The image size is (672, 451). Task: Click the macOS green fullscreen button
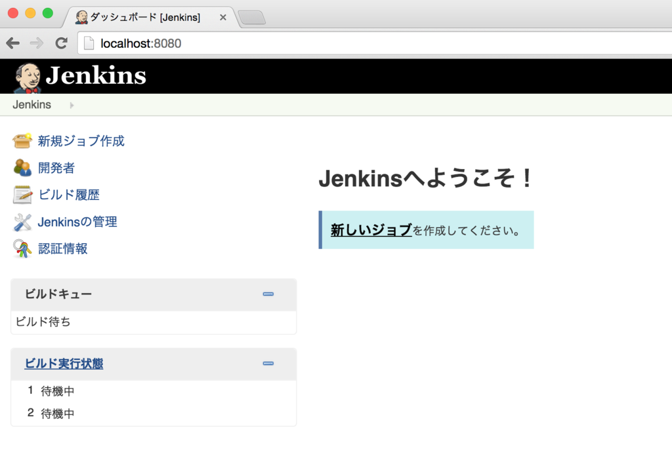tap(48, 13)
